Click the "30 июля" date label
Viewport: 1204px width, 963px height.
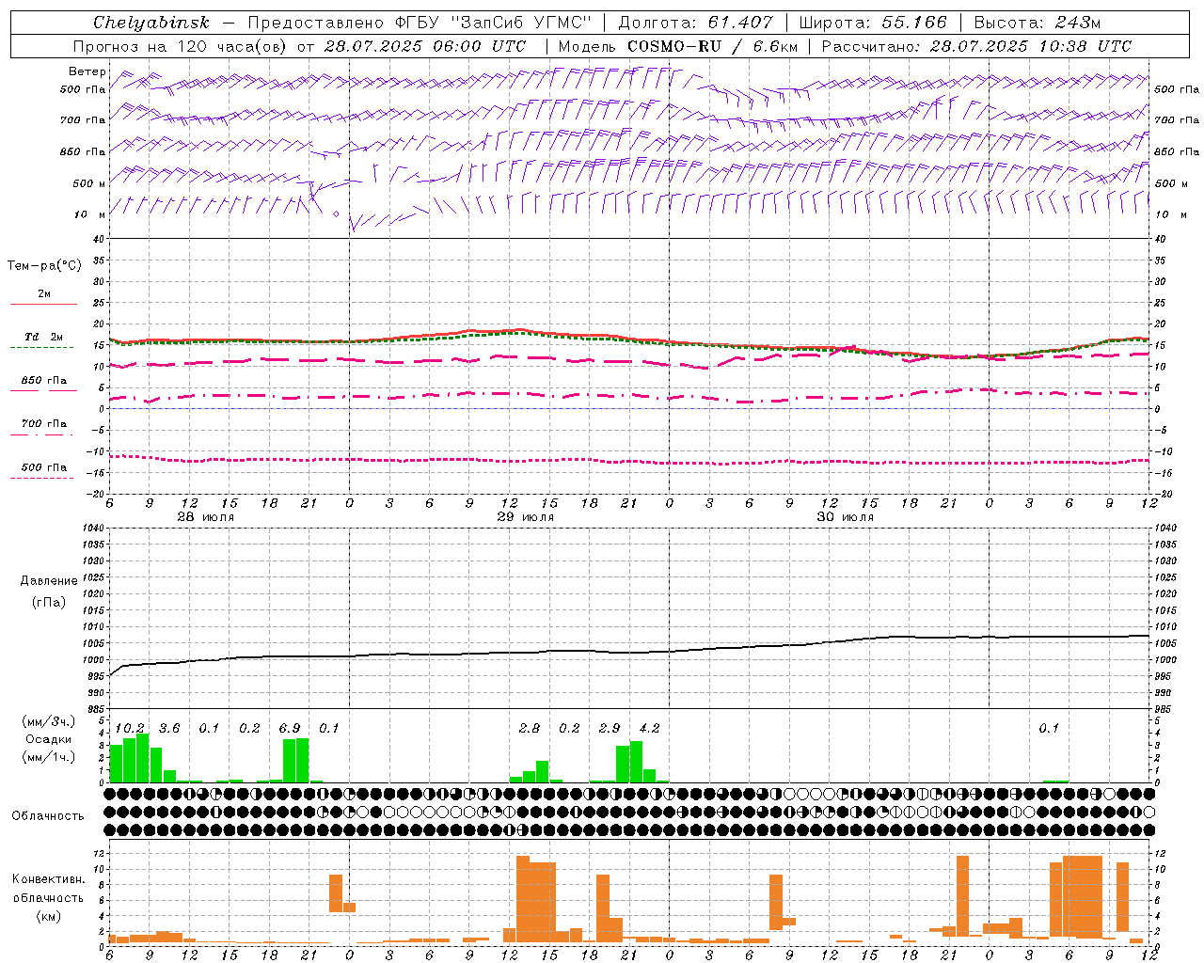[846, 517]
